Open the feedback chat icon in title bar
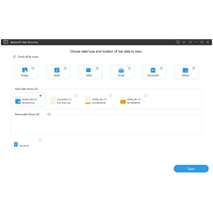Viewport: 213px width, 213px height. pos(178,42)
